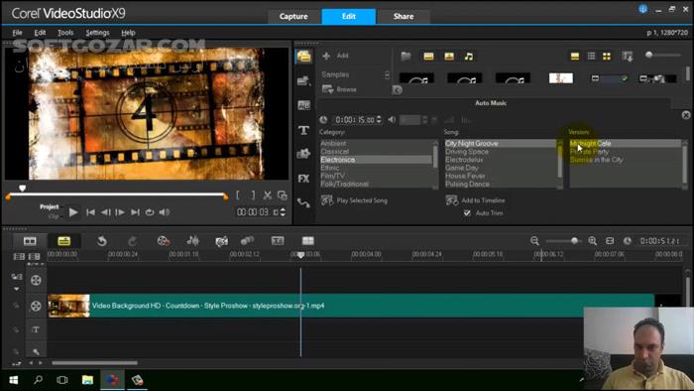The width and height of the screenshot is (694, 391).
Task: Close the Auto Music options panel
Action: tap(686, 115)
